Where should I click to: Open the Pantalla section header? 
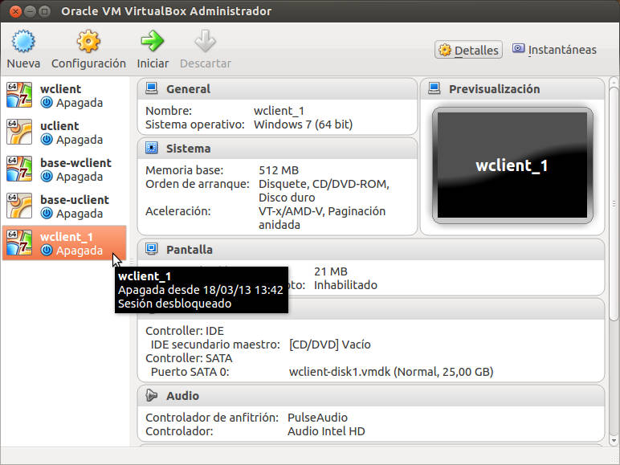coord(371,250)
